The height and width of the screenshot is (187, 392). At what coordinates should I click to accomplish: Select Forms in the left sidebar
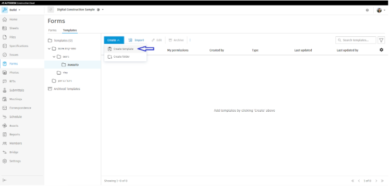[14, 64]
